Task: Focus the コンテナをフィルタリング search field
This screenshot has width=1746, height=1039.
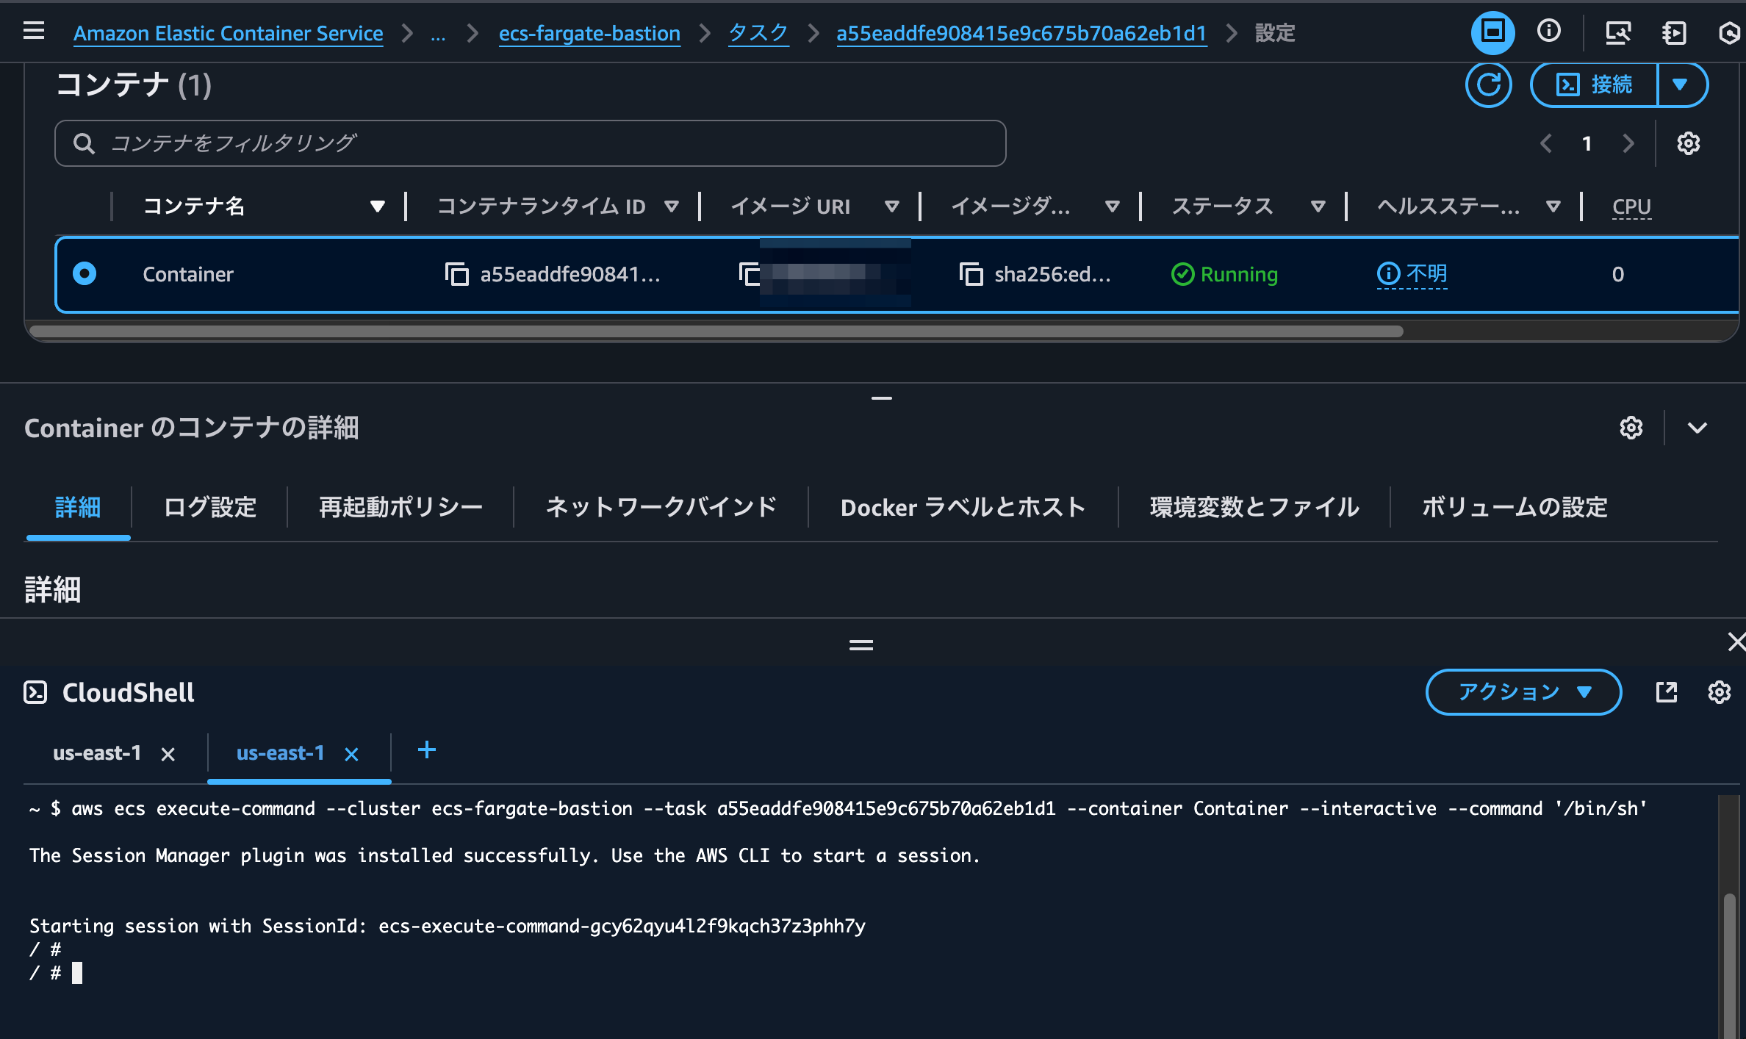Action: click(530, 143)
